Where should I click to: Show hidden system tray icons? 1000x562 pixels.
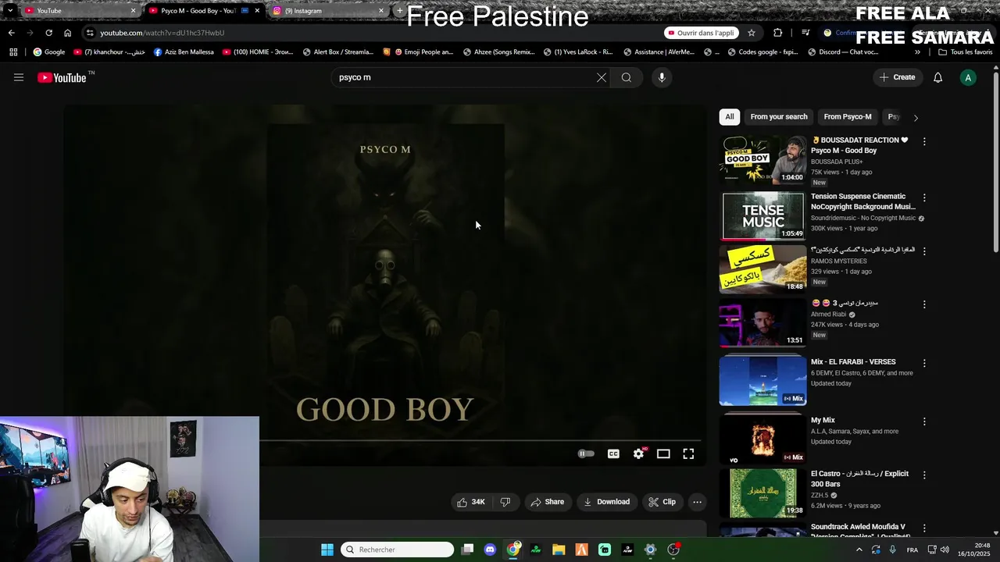pyautogui.click(x=859, y=550)
